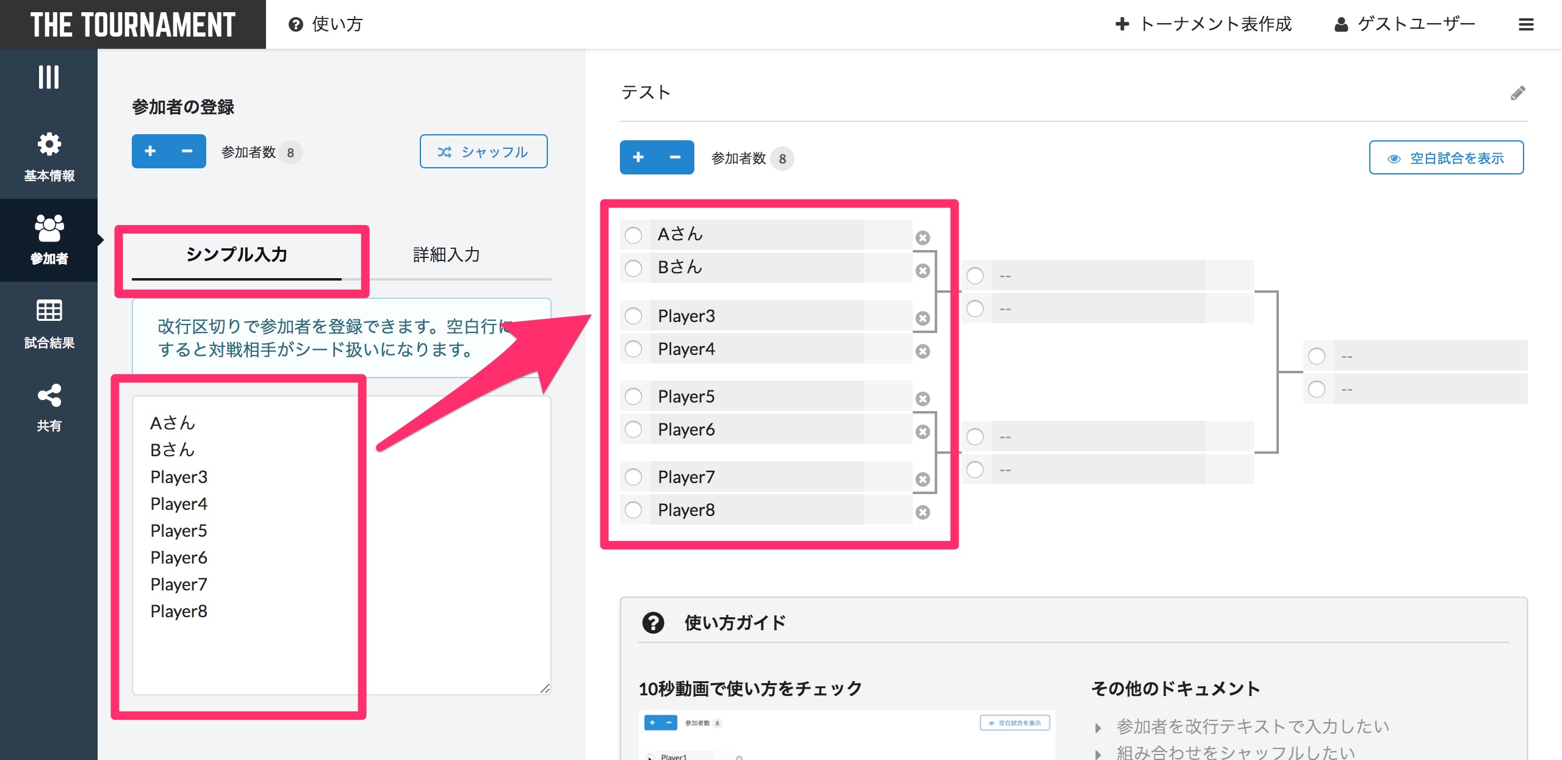Open the 基本情報 settings gear icon
The height and width of the screenshot is (760, 1562).
click(49, 145)
